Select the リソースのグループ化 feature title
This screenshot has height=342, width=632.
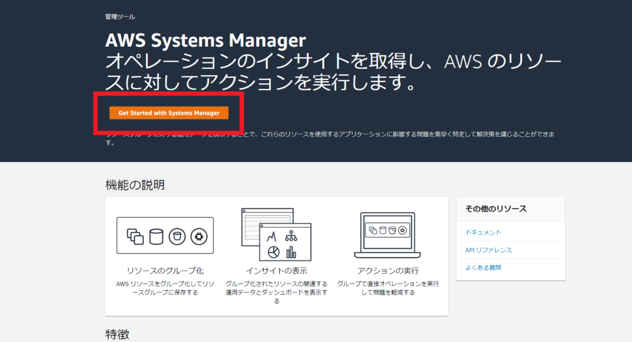[165, 271]
